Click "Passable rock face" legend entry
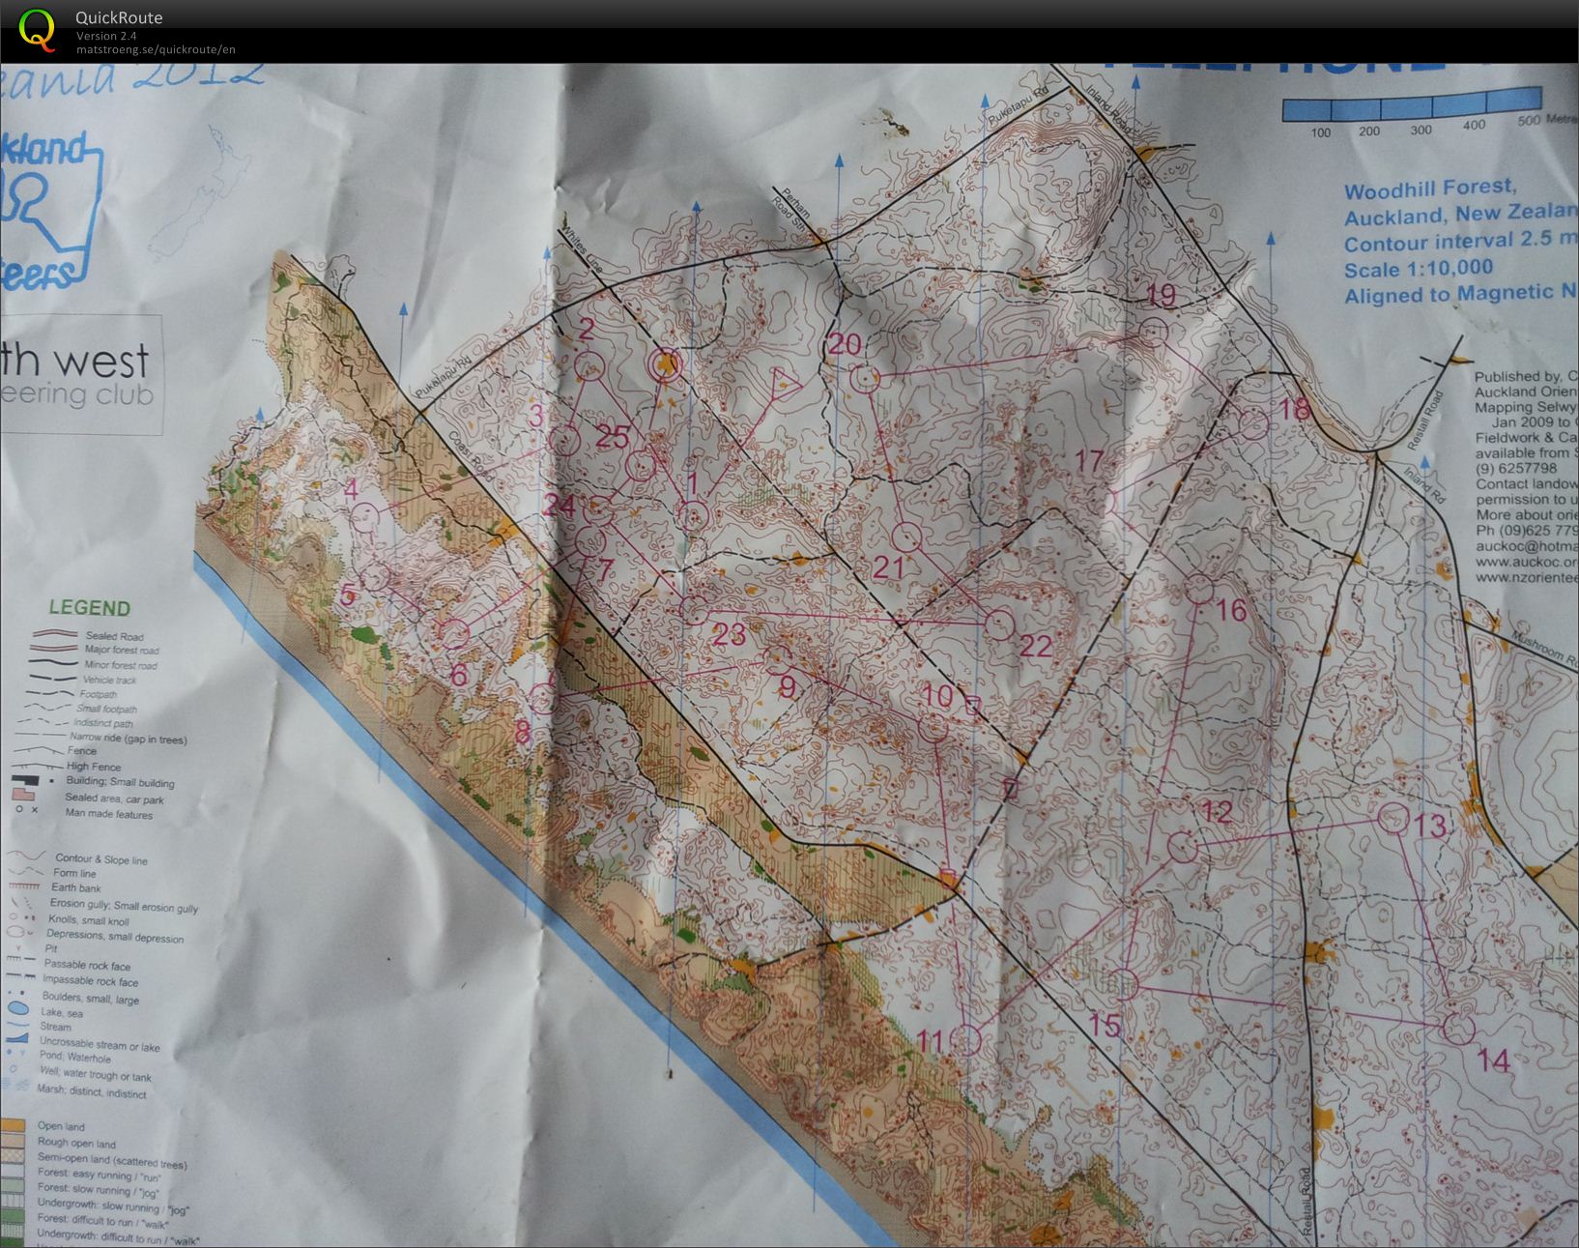 [x=87, y=965]
